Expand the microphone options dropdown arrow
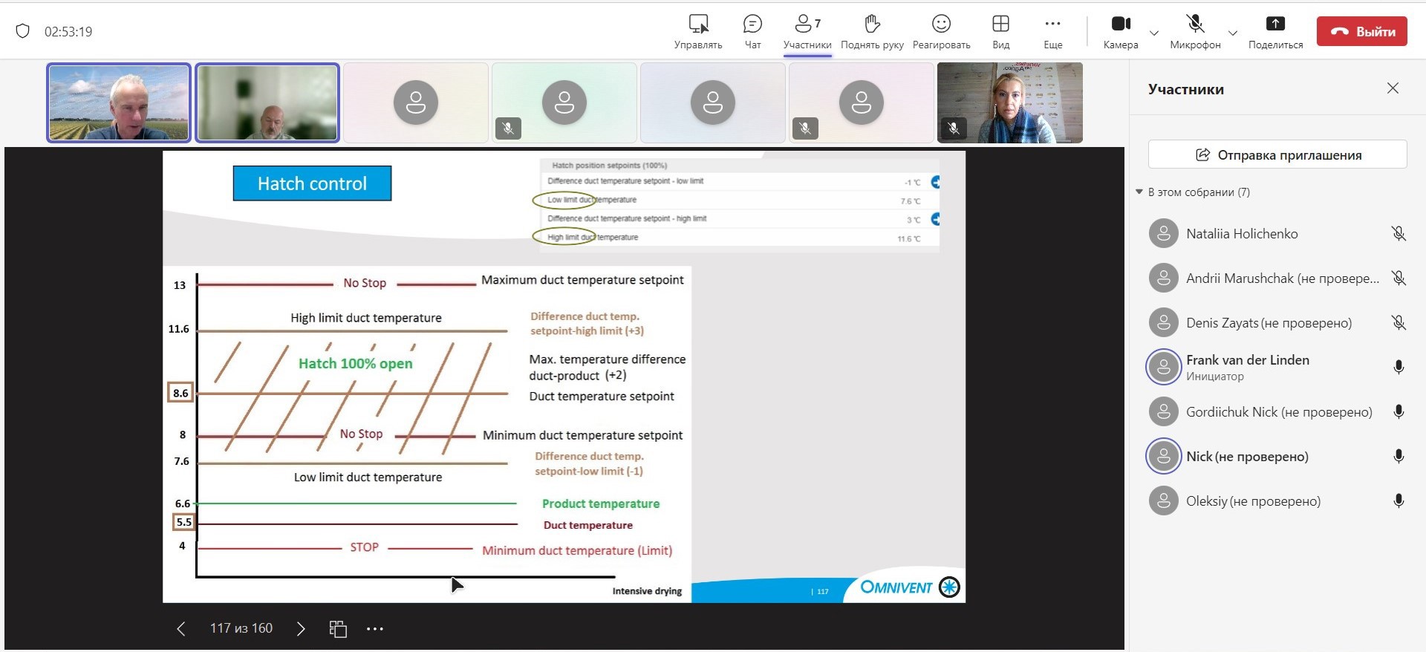Viewport: 1426px width, 652px height. coord(1233,33)
